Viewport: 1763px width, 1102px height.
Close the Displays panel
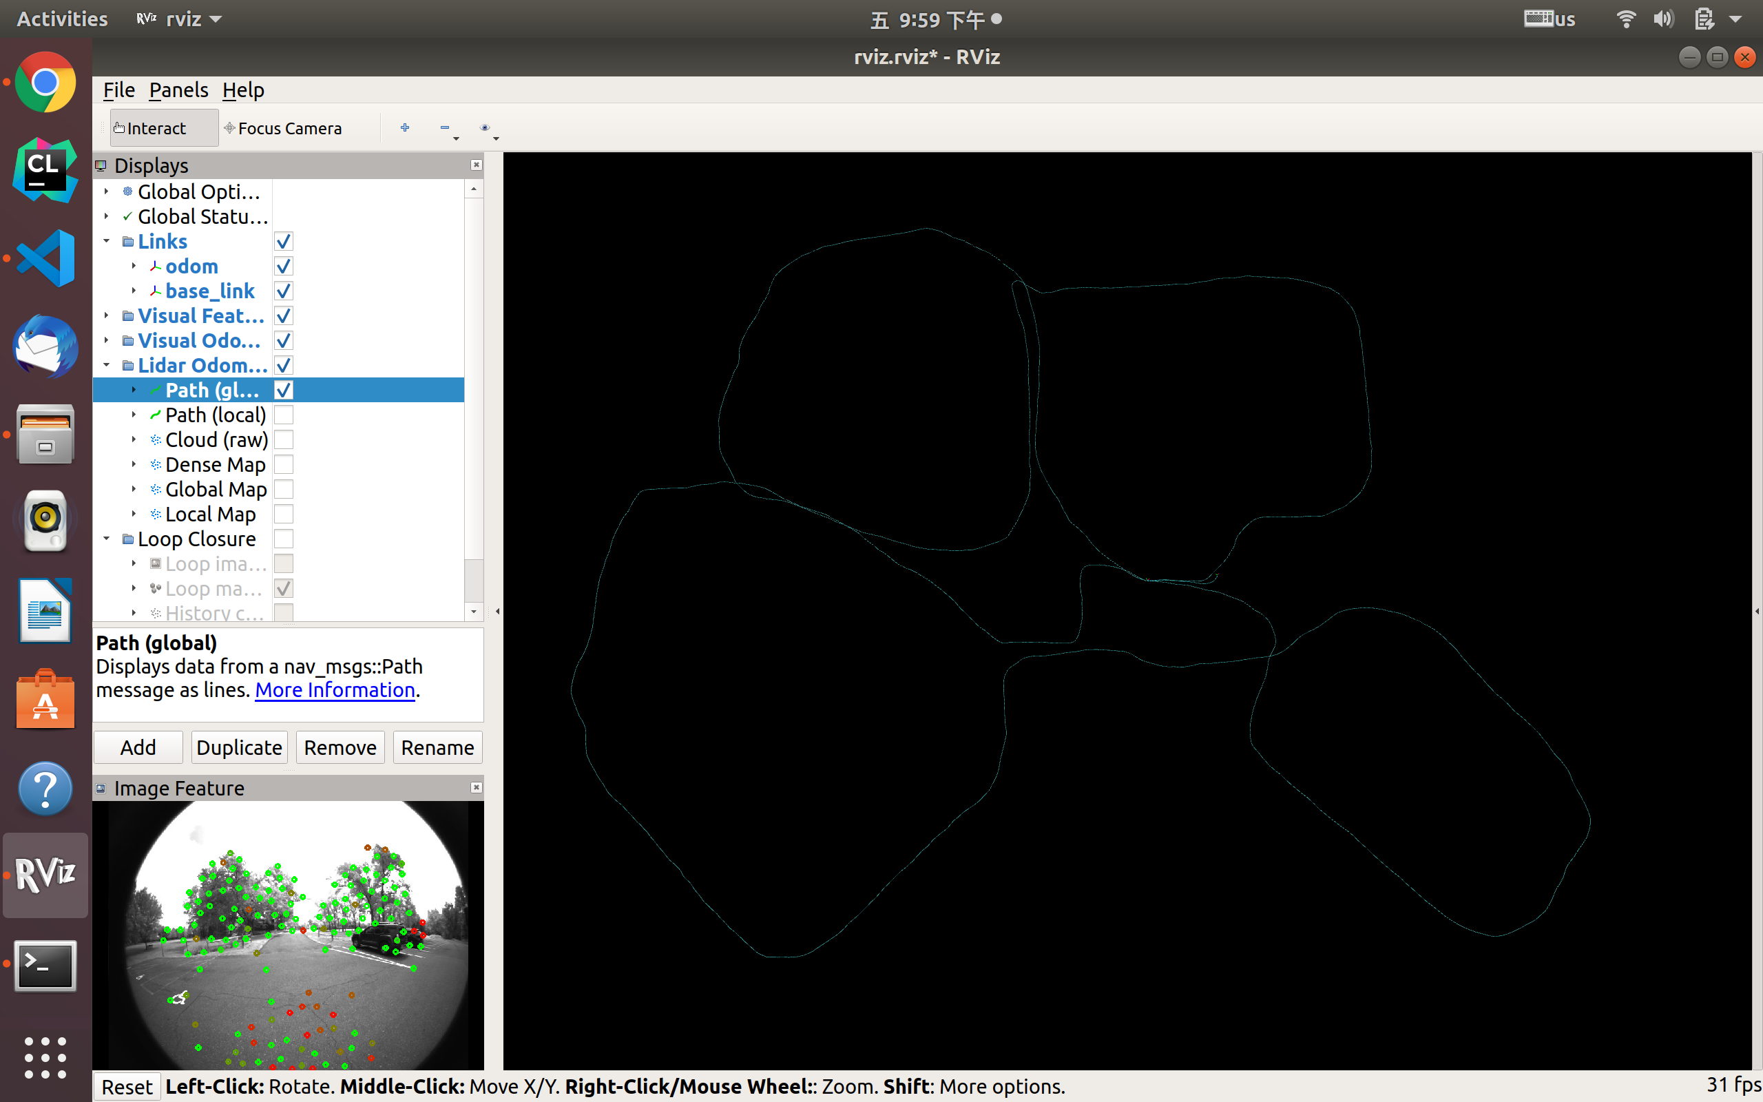[x=477, y=165]
